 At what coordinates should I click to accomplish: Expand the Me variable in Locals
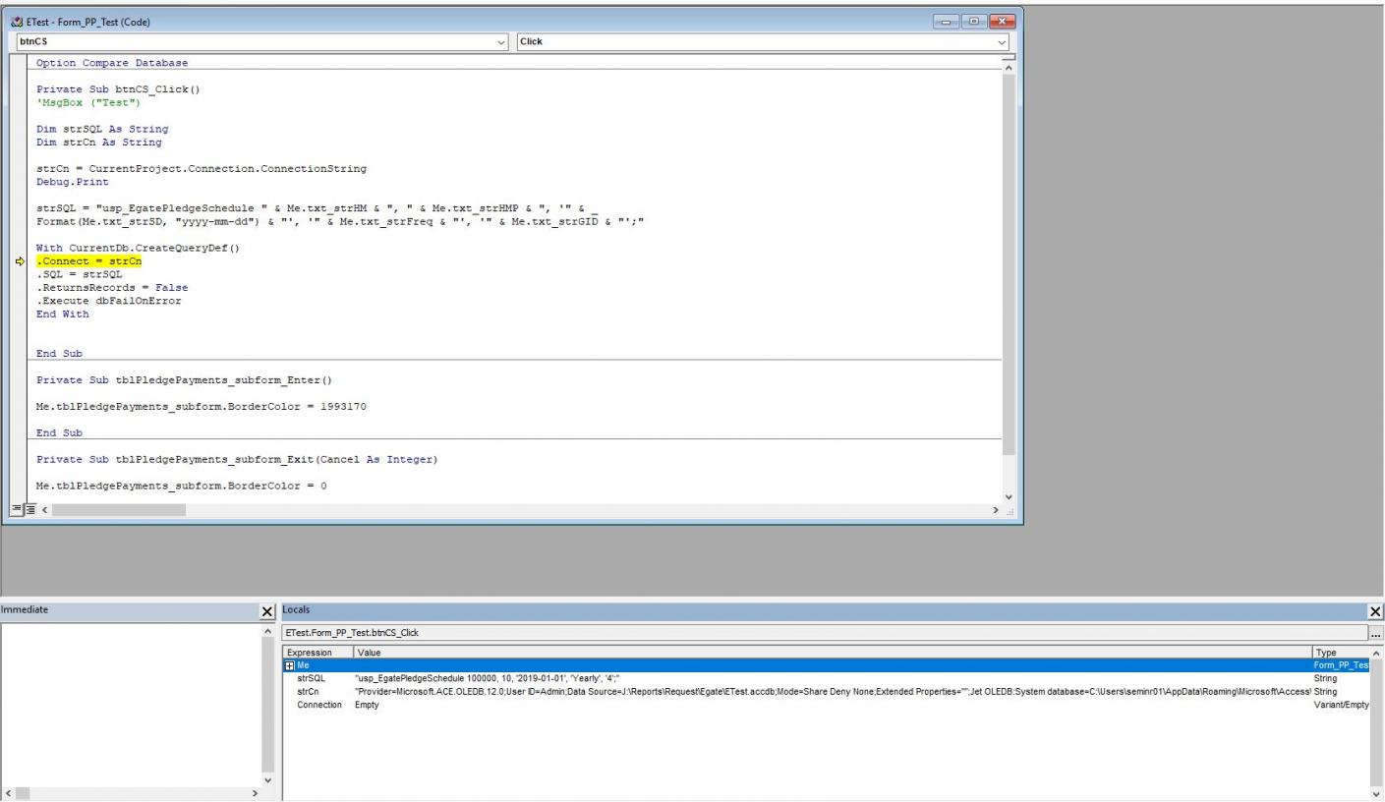(290, 665)
